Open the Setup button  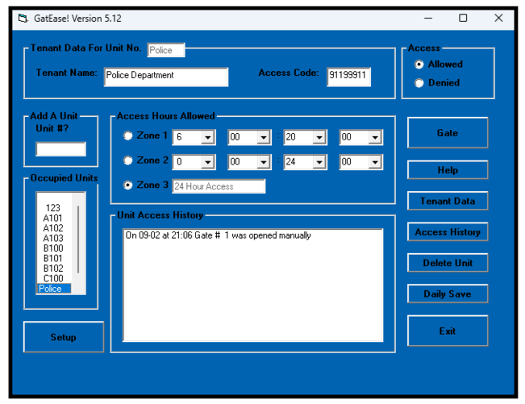[64, 337]
